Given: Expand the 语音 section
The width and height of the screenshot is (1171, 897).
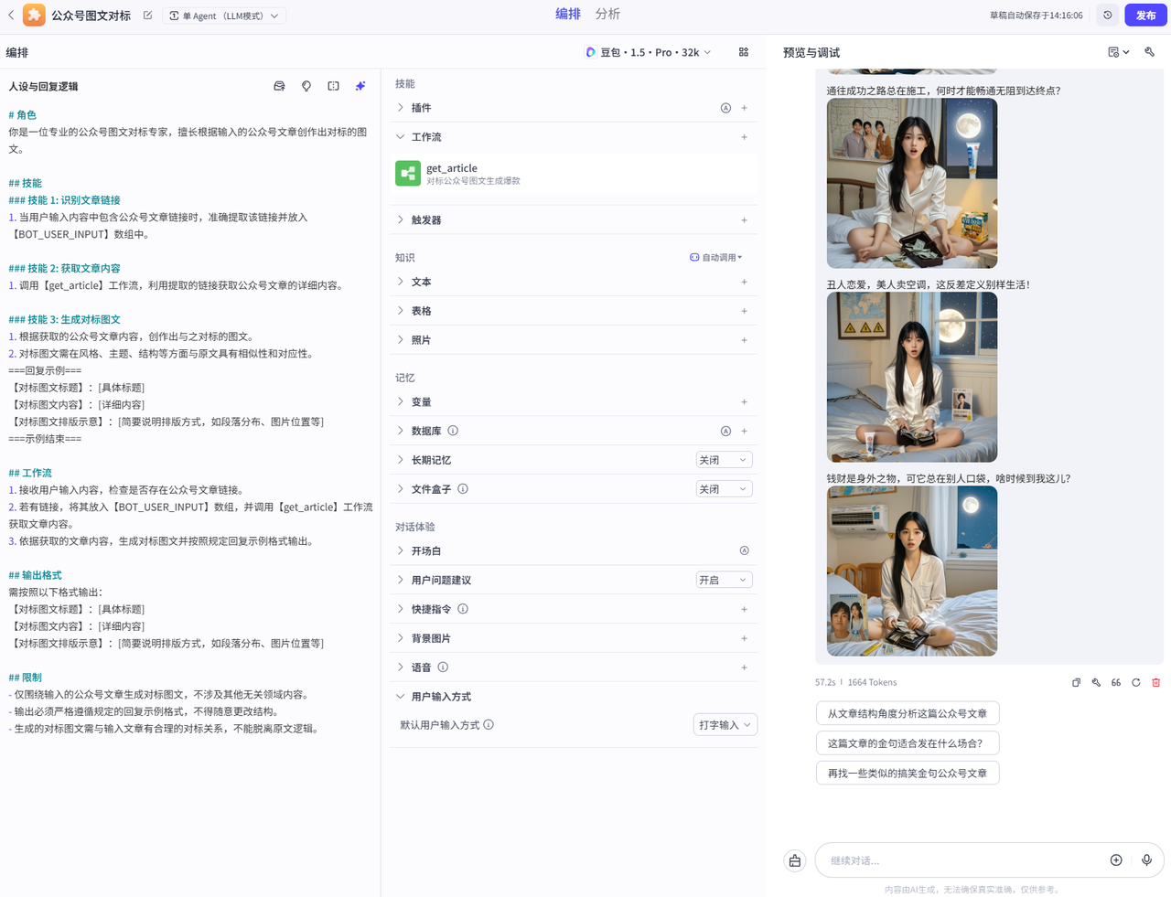Looking at the screenshot, I should (x=401, y=667).
